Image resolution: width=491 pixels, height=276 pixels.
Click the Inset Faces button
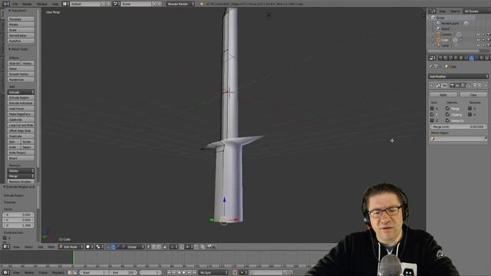point(21,109)
